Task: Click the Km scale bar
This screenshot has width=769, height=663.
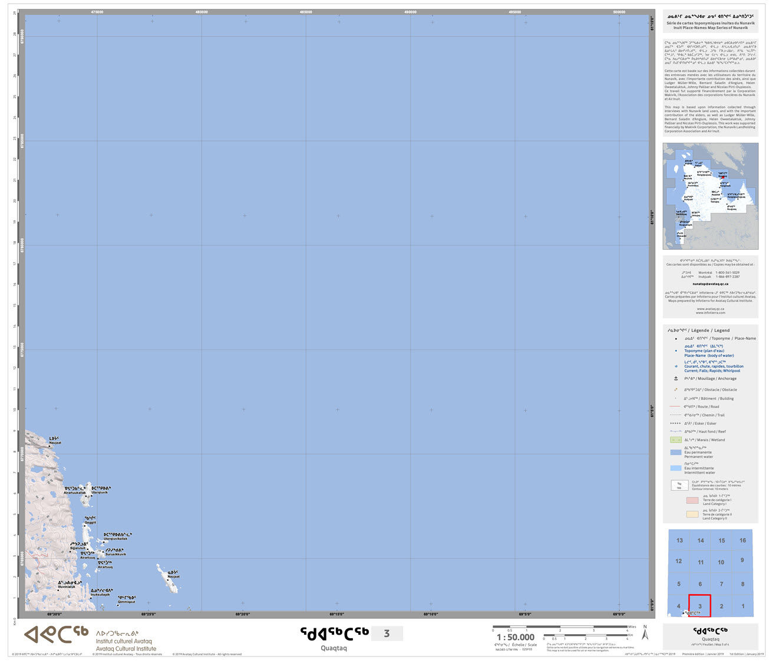Action: pos(586,635)
